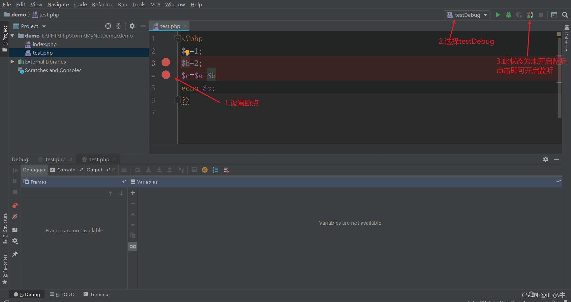The width and height of the screenshot is (571, 302).
Task: Select index.php in project tree
Action: pos(45,44)
